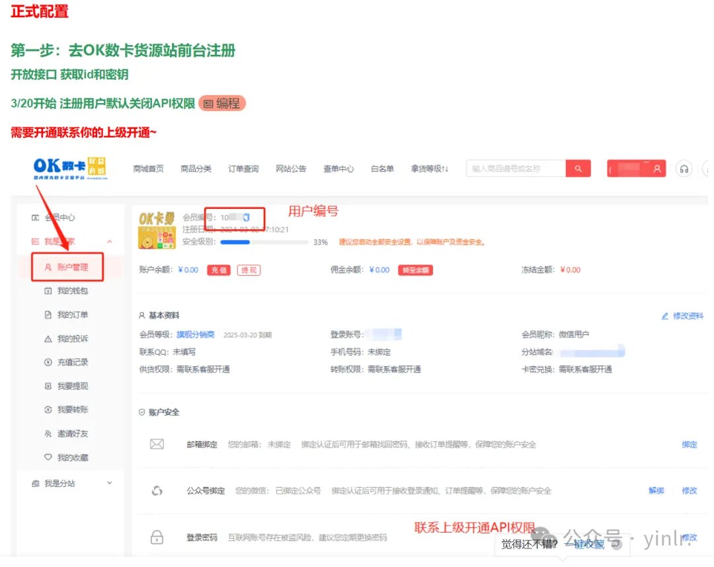Viewport: 714px width, 567px height.
Task: Click the OK卡密 member avatar image
Action: 157,230
